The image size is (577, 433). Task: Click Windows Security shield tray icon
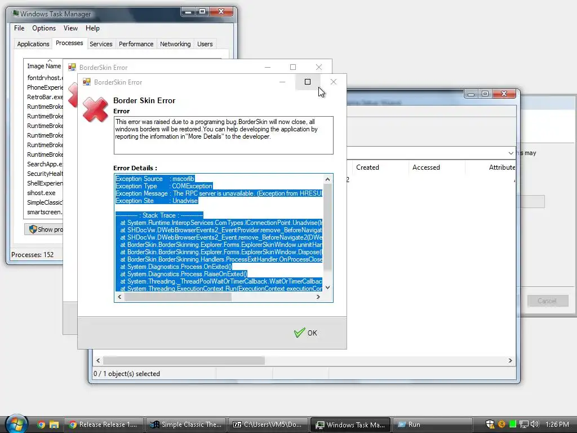[x=490, y=425]
